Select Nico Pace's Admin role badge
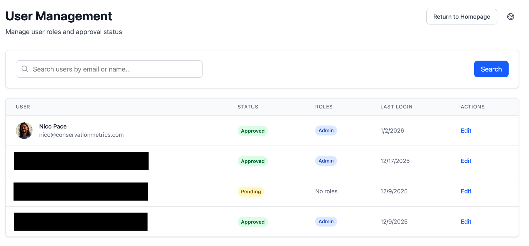The image size is (529, 246). (326, 131)
